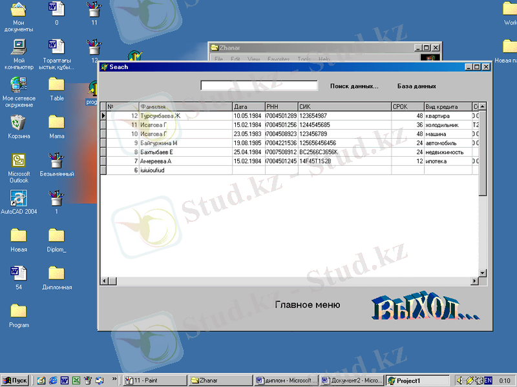Click the horizontal scrollbar thumb in grid
517x387 pixels.
tap(112, 281)
